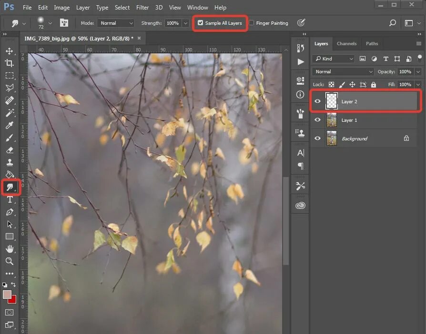Select the Rectangle shape tool
Viewport: 426px width, 334px height.
pyautogui.click(x=9, y=236)
